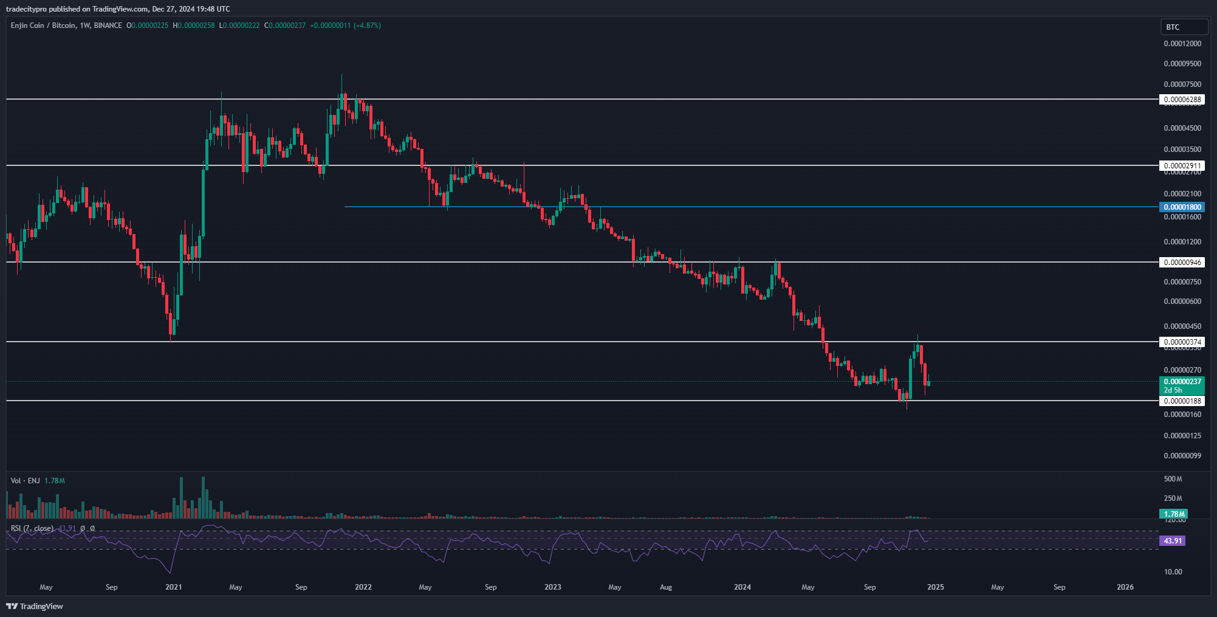Click the 43.91 RSI value in legend

[x=67, y=528]
